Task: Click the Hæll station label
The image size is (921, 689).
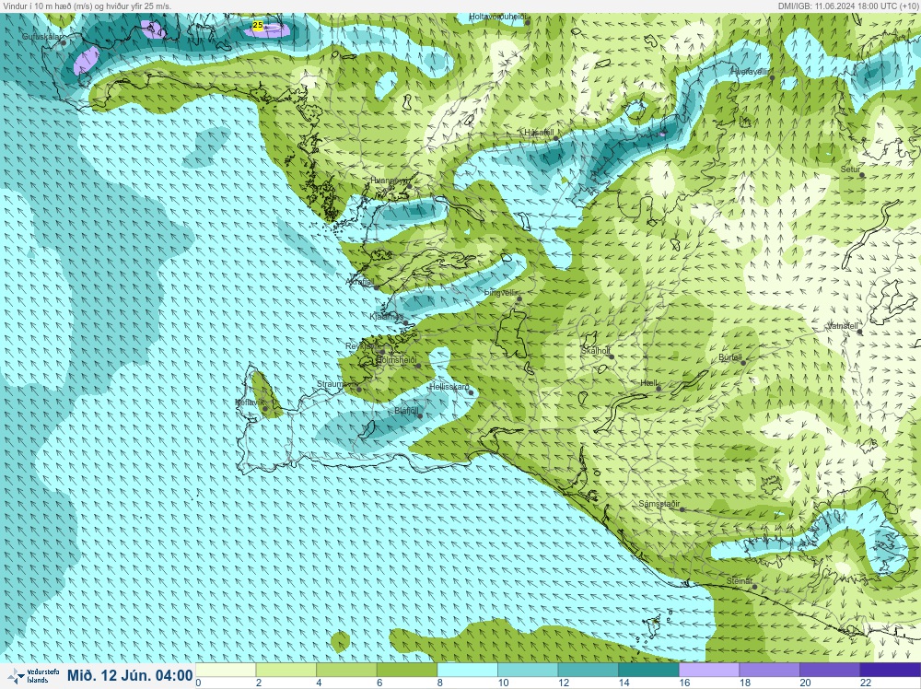Action: 649,383
